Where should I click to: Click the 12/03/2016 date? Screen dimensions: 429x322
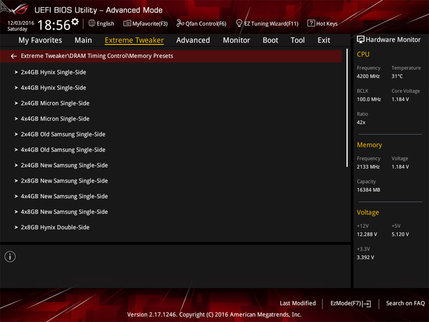click(x=21, y=23)
